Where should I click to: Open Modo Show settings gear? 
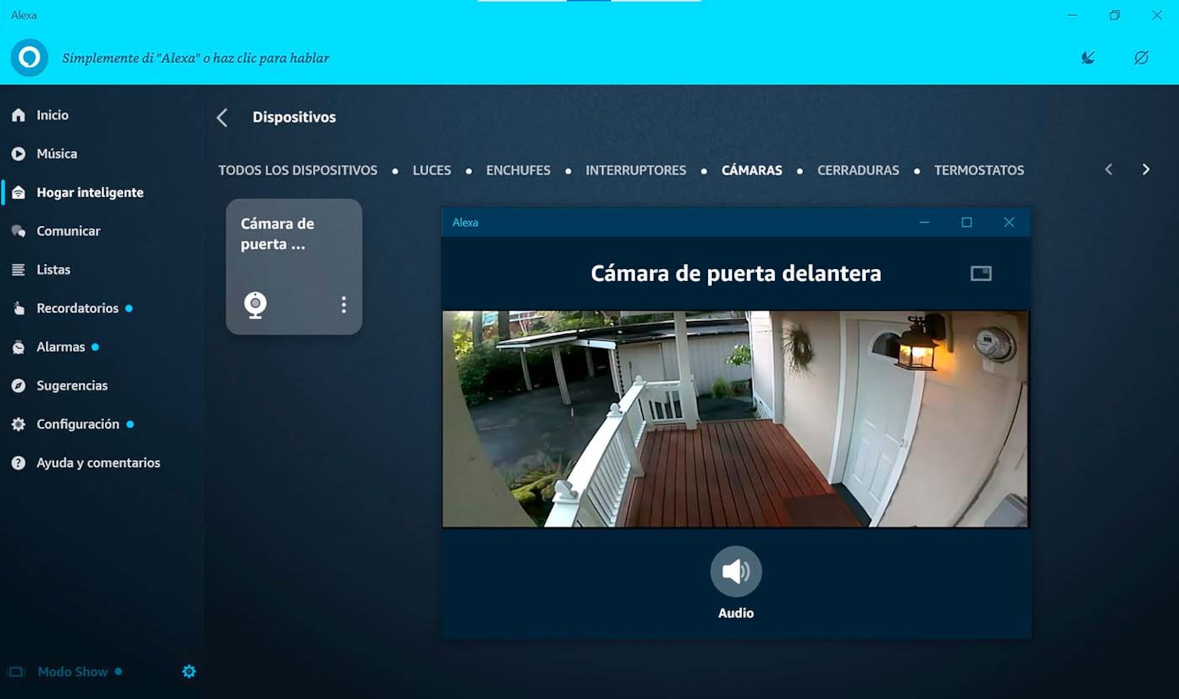pos(188,671)
